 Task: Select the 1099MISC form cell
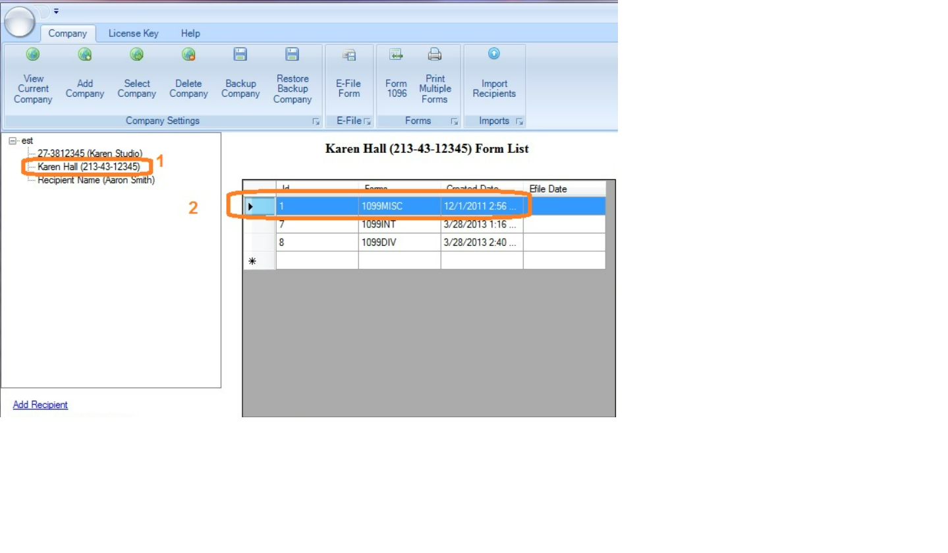(399, 206)
